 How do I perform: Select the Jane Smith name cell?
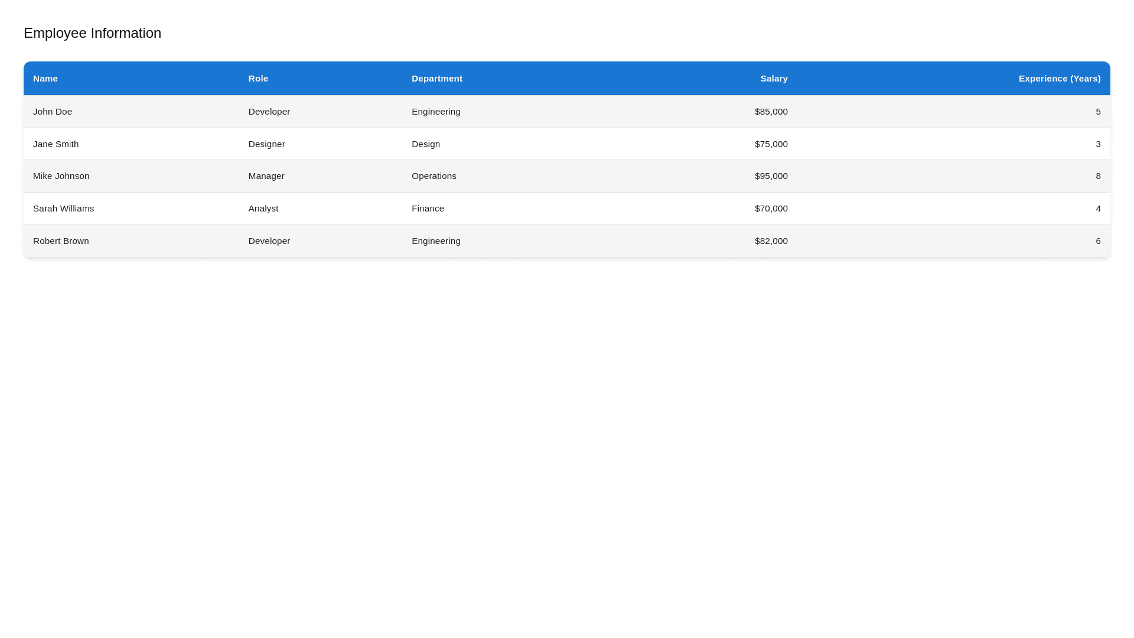[x=56, y=144]
